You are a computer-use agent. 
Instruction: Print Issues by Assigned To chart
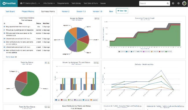[x=95, y=63]
